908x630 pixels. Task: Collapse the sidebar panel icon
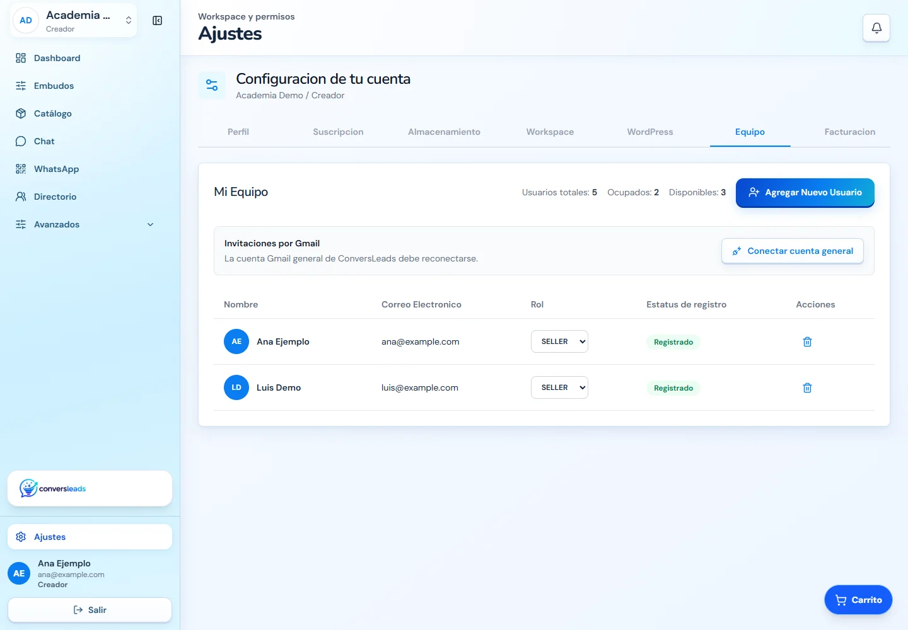coord(158,21)
